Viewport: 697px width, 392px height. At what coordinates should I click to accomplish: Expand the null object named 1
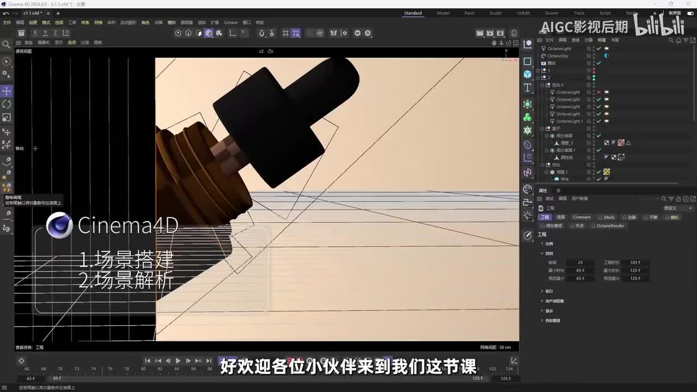pyautogui.click(x=538, y=70)
